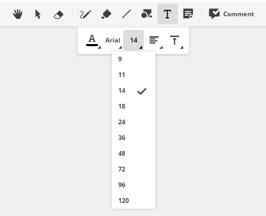The image size is (266, 216).
Task: Select the Hand pan tool
Action: tap(18, 14)
